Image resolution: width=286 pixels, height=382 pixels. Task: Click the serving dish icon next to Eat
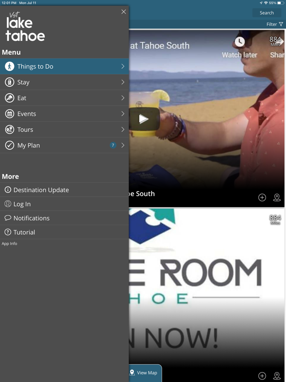pos(9,98)
